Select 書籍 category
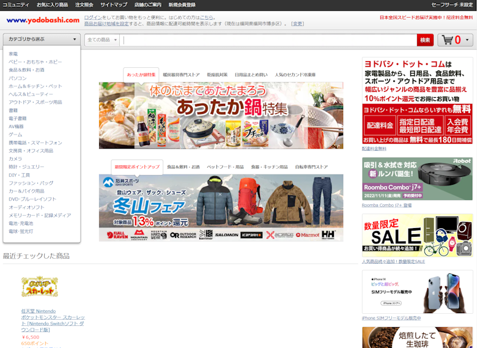The height and width of the screenshot is (348, 477). tap(13, 111)
